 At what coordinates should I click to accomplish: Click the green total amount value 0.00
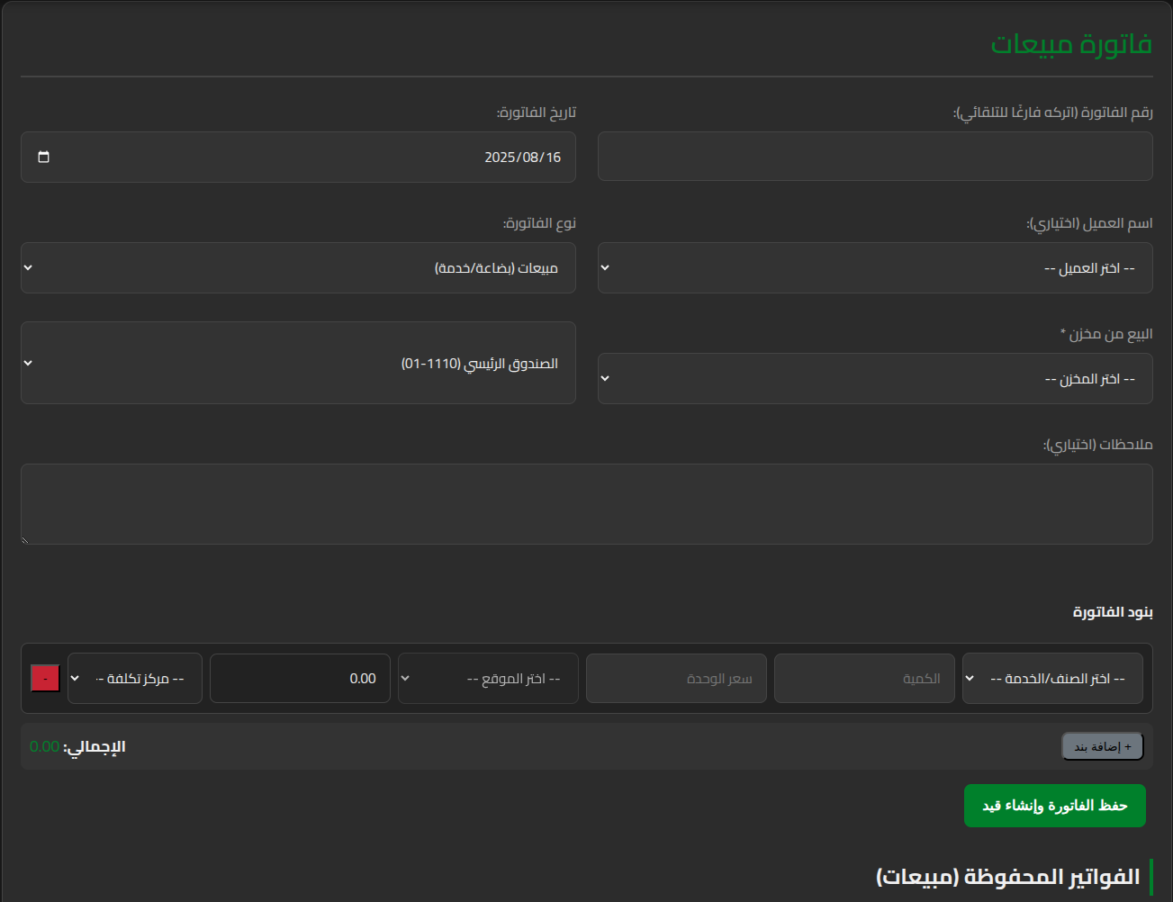[44, 746]
